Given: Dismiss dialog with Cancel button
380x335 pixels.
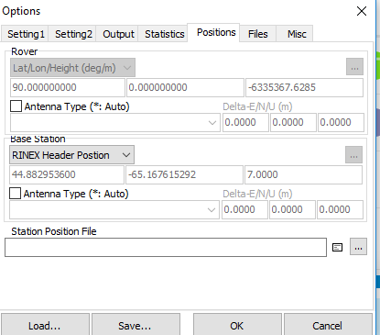Looking at the screenshot, I should pyautogui.click(x=328, y=325).
